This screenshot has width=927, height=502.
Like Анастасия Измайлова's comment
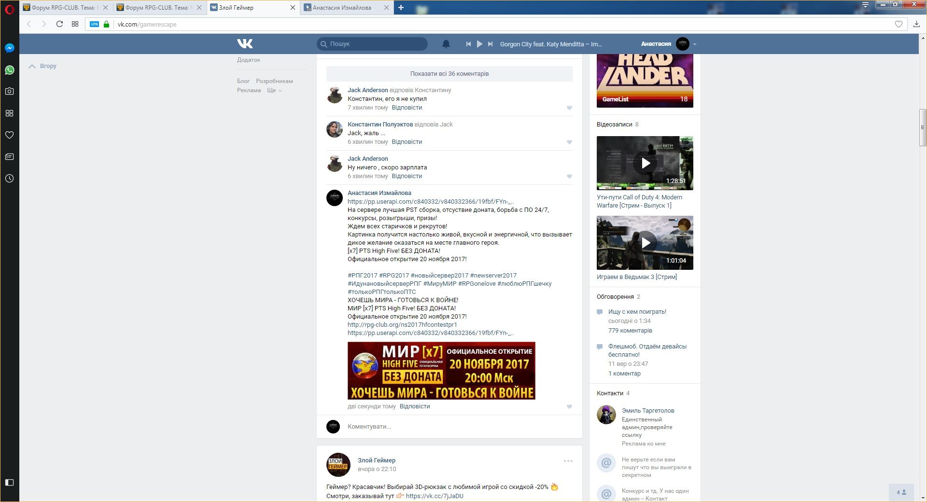(569, 407)
